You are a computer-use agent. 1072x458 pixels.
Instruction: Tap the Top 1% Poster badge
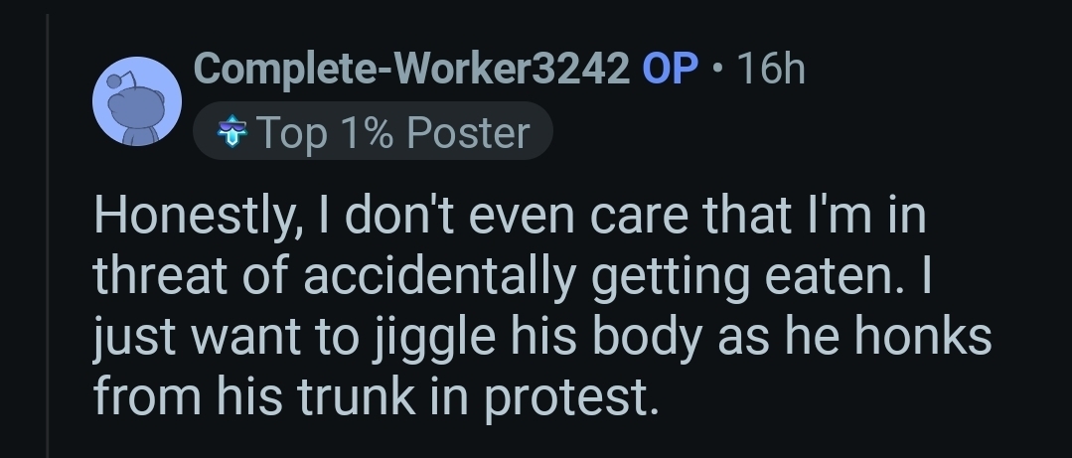(x=372, y=131)
